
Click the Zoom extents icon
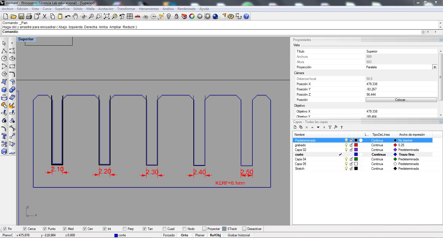107,16
